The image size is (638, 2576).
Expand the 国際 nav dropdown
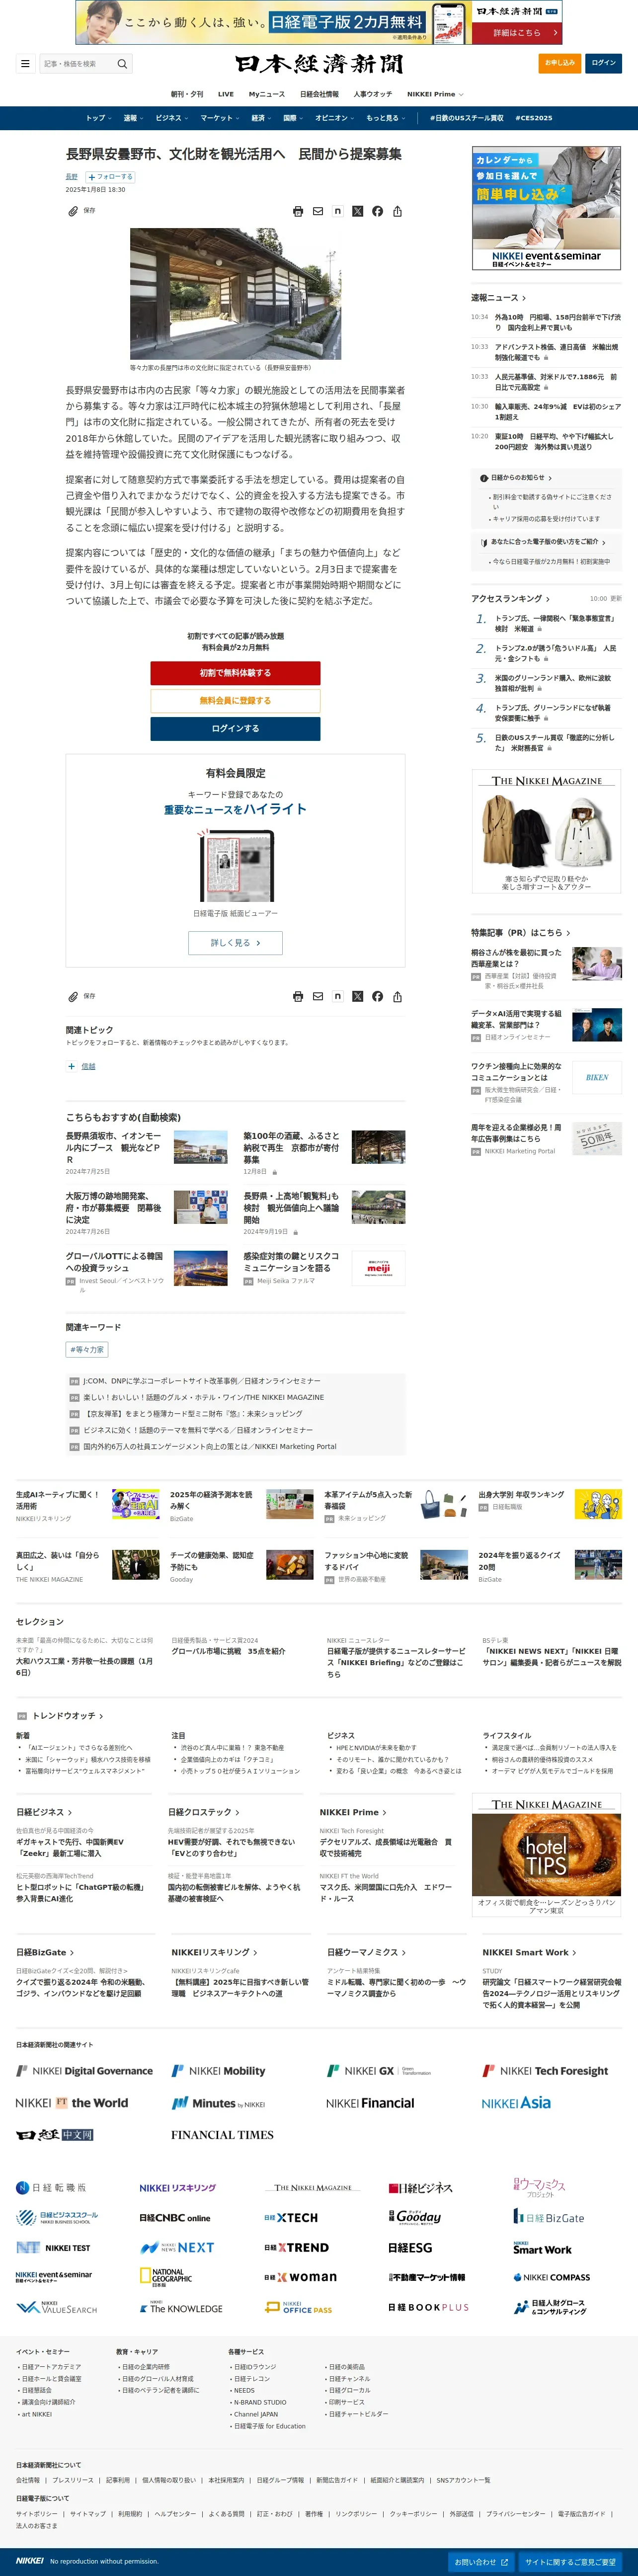[293, 118]
